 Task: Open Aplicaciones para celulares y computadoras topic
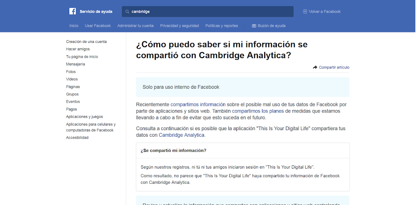coord(91,127)
